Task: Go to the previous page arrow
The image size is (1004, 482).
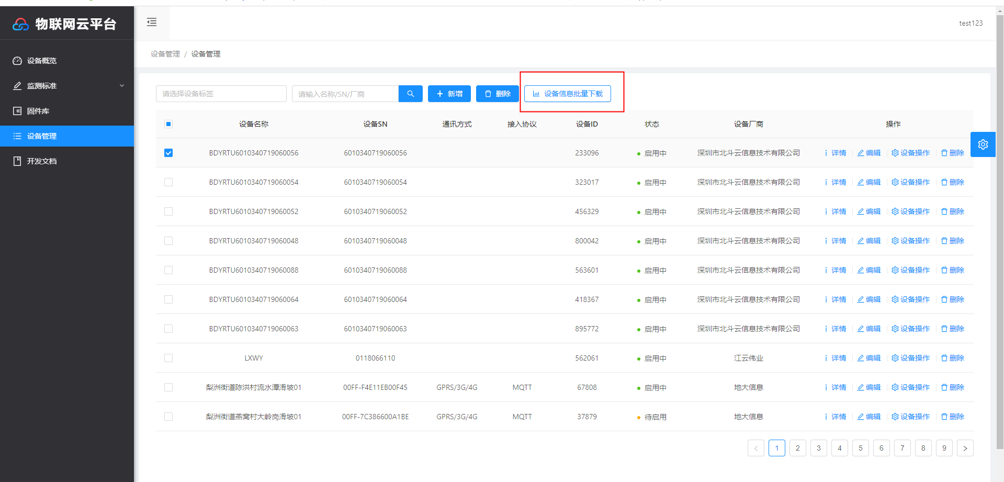Action: 756,448
